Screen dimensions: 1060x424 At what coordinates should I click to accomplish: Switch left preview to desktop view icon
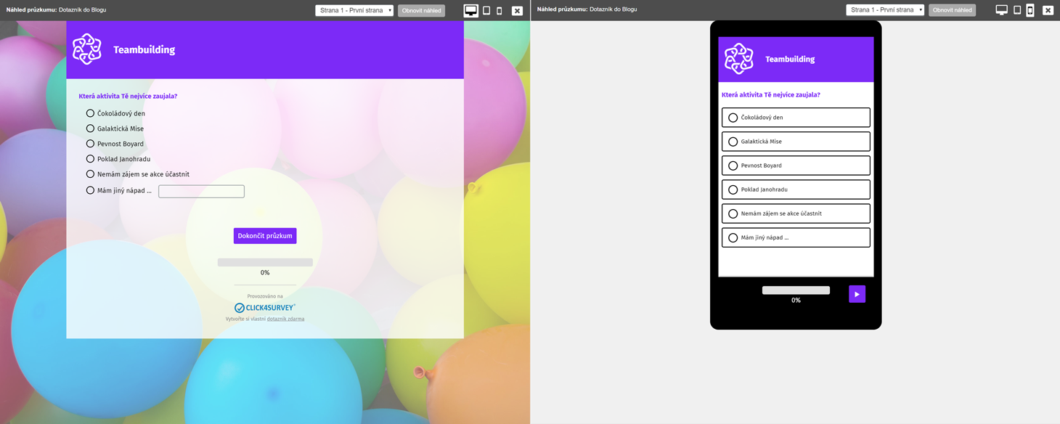click(x=470, y=10)
